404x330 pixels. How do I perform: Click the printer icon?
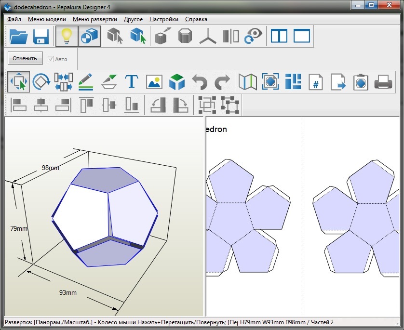(383, 82)
